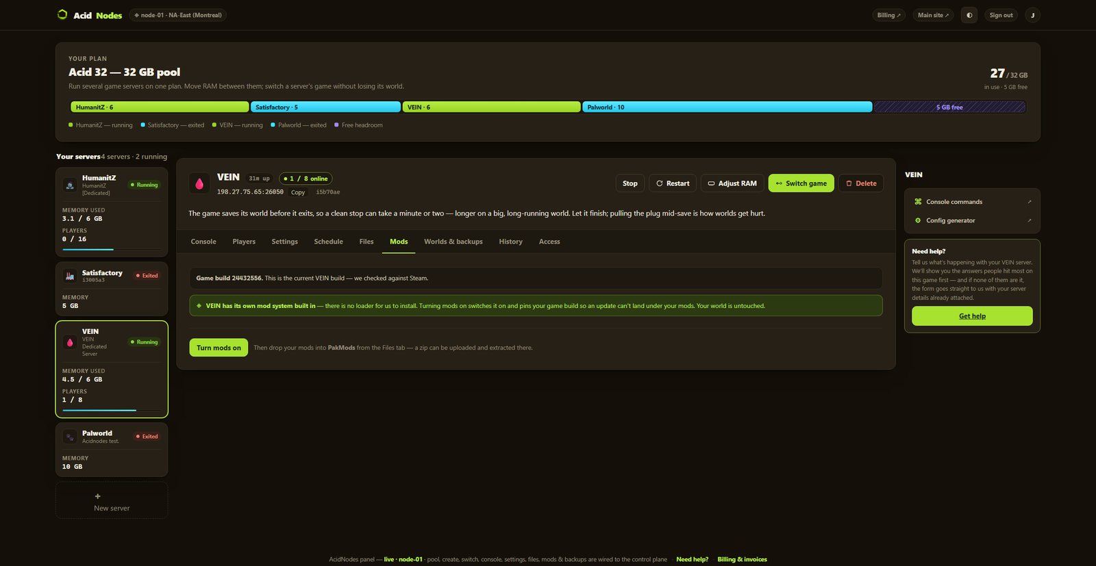Open the Console tab
Screen dimensions: 1096x566
(x=203, y=242)
